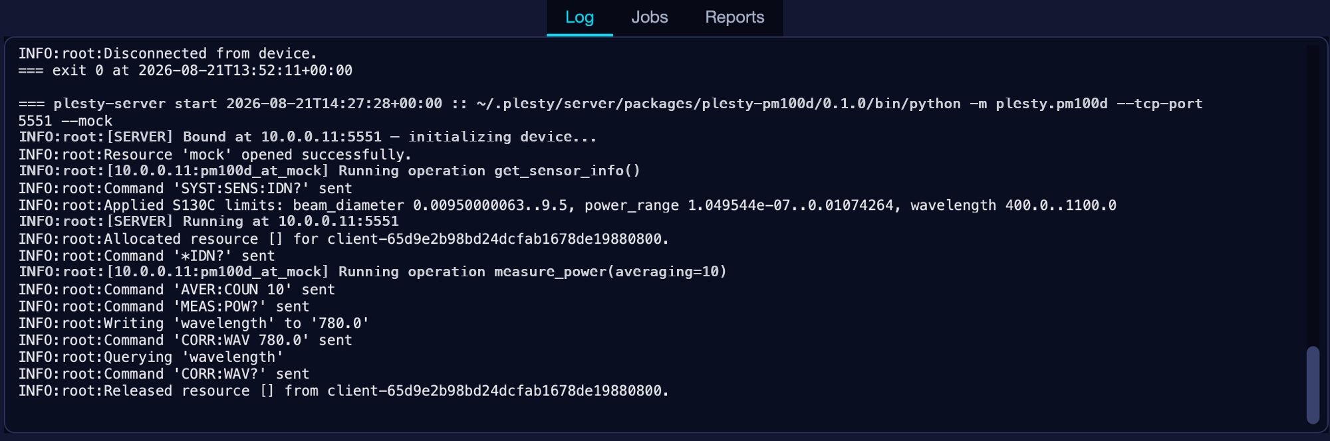Click the 'exit 0 at 2026-08-21T13:52:11' line
Viewport: 1330px width, 441px height.
[185, 70]
